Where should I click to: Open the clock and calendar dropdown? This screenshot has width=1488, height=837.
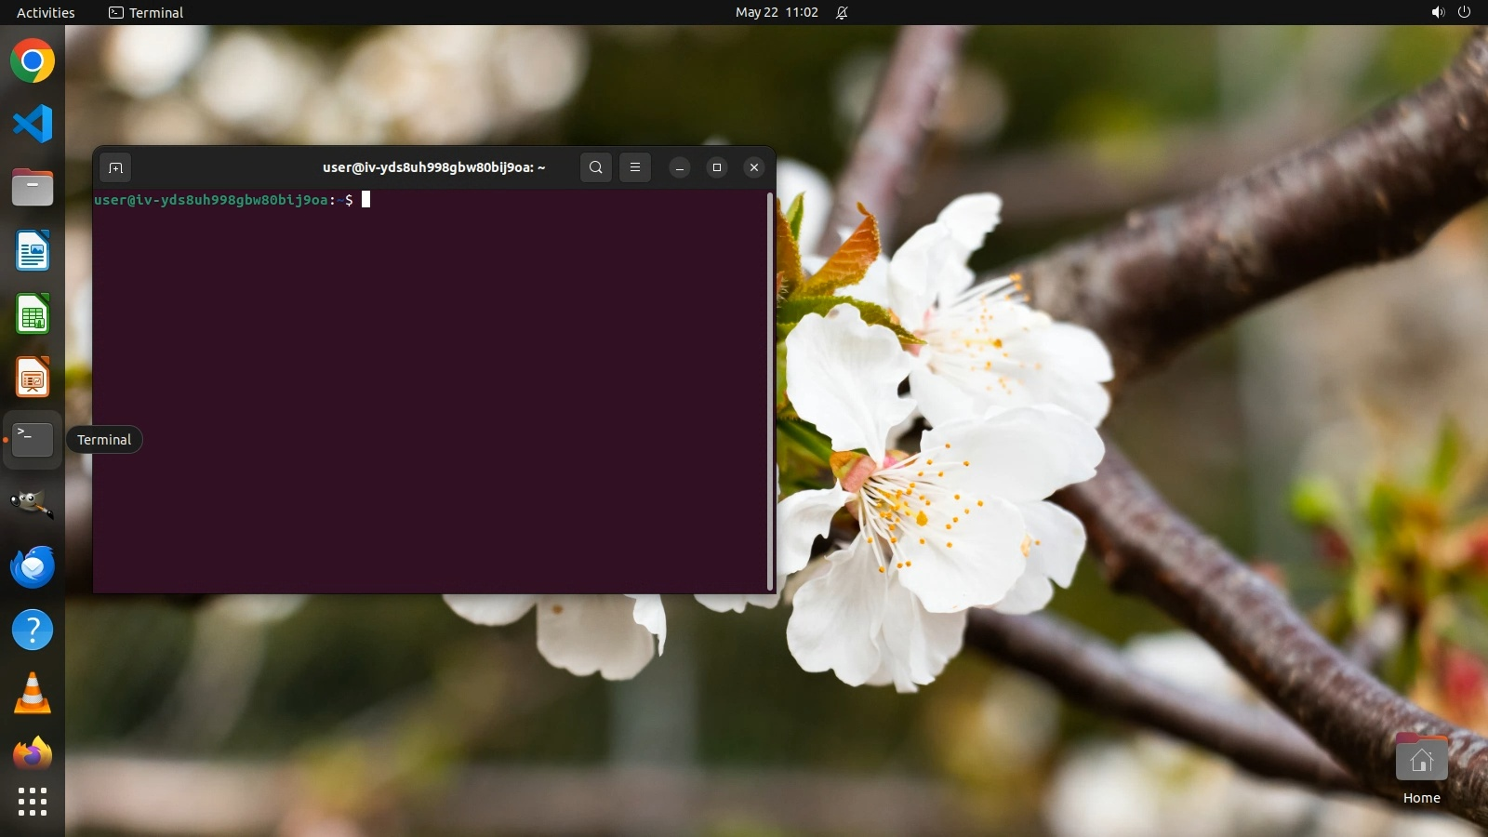777,13
